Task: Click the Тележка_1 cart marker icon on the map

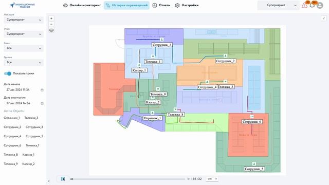Action: (x=153, y=57)
